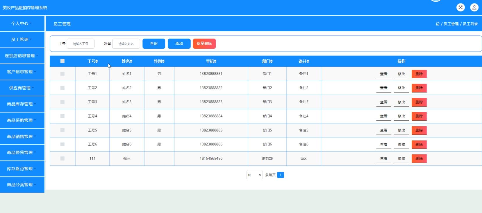Open the user profile icon
This screenshot has height=213, width=482.
click(x=474, y=8)
